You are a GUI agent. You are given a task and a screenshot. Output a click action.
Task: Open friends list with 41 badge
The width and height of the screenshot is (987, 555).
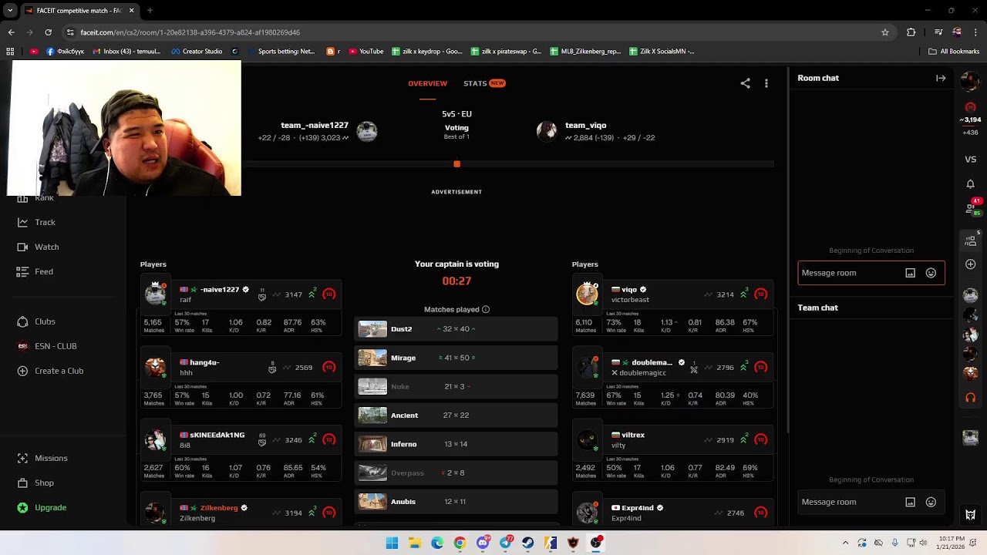point(972,207)
